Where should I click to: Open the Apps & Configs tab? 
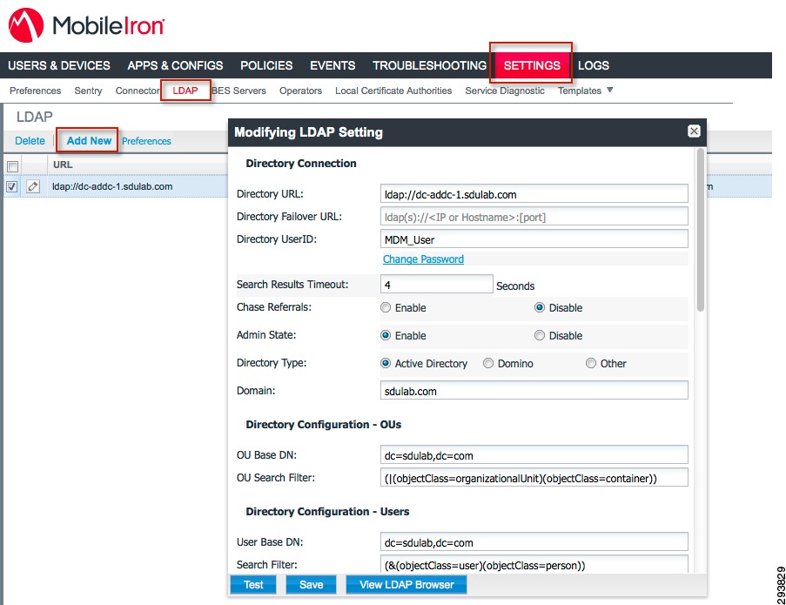point(175,65)
